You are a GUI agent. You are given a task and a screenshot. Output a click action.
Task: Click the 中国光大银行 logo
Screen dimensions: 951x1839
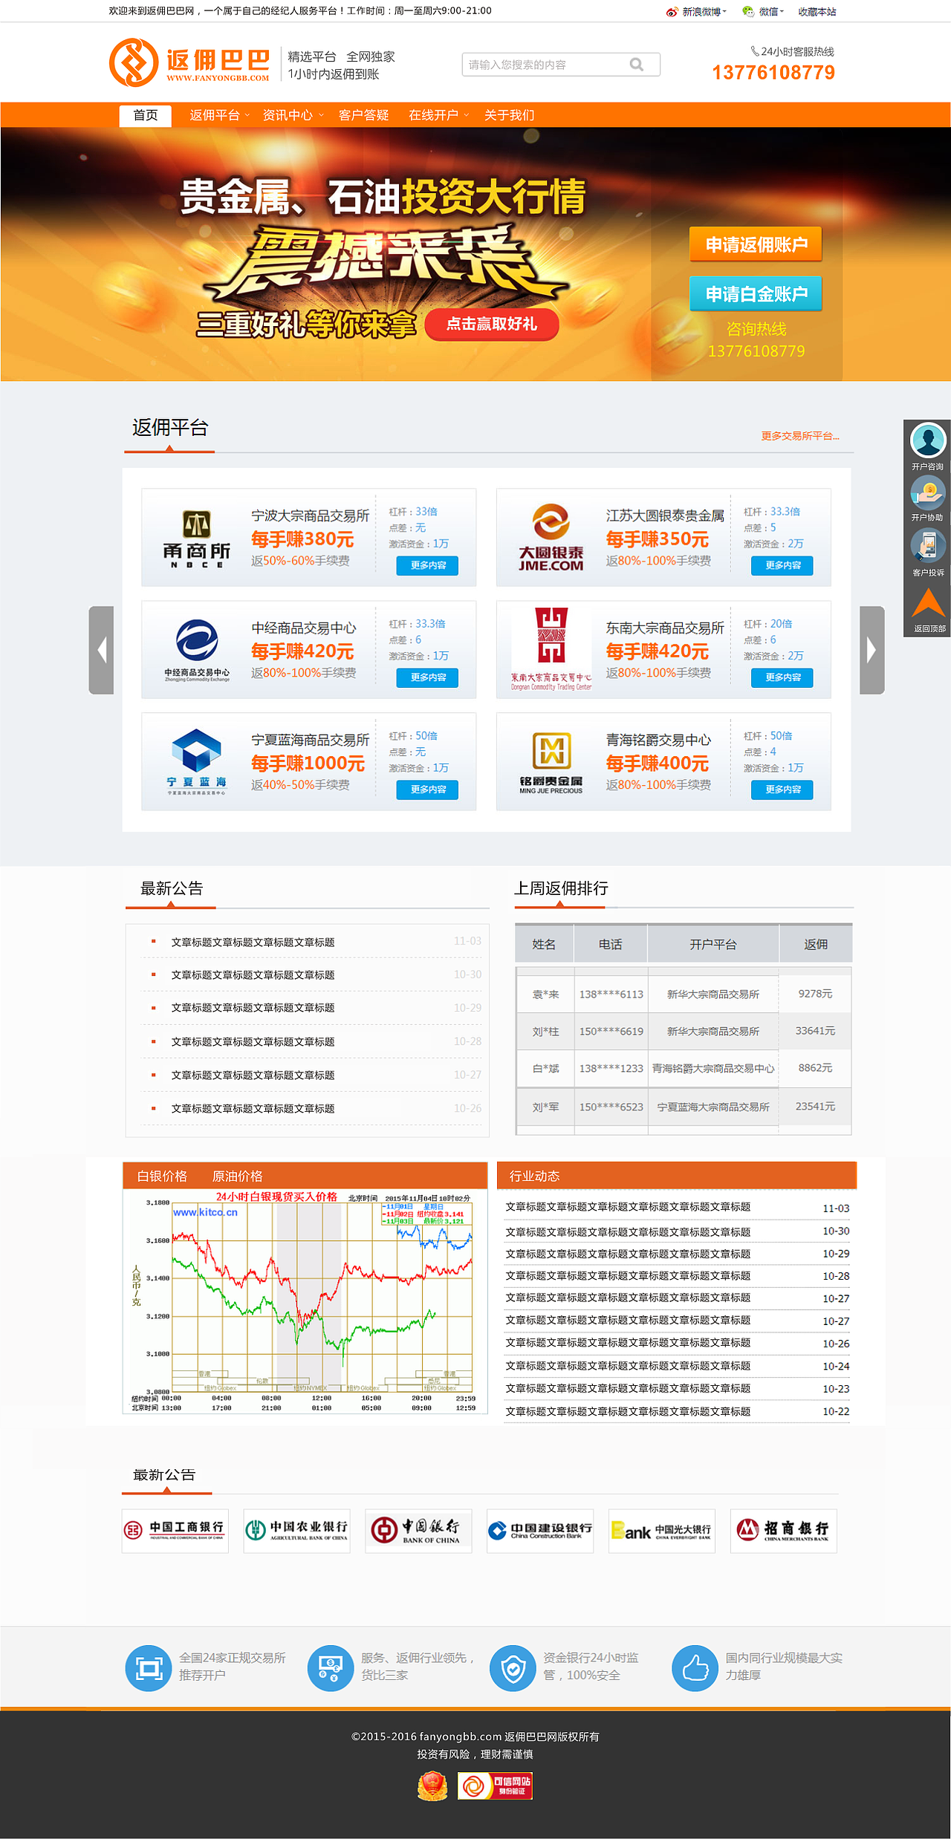[662, 1531]
